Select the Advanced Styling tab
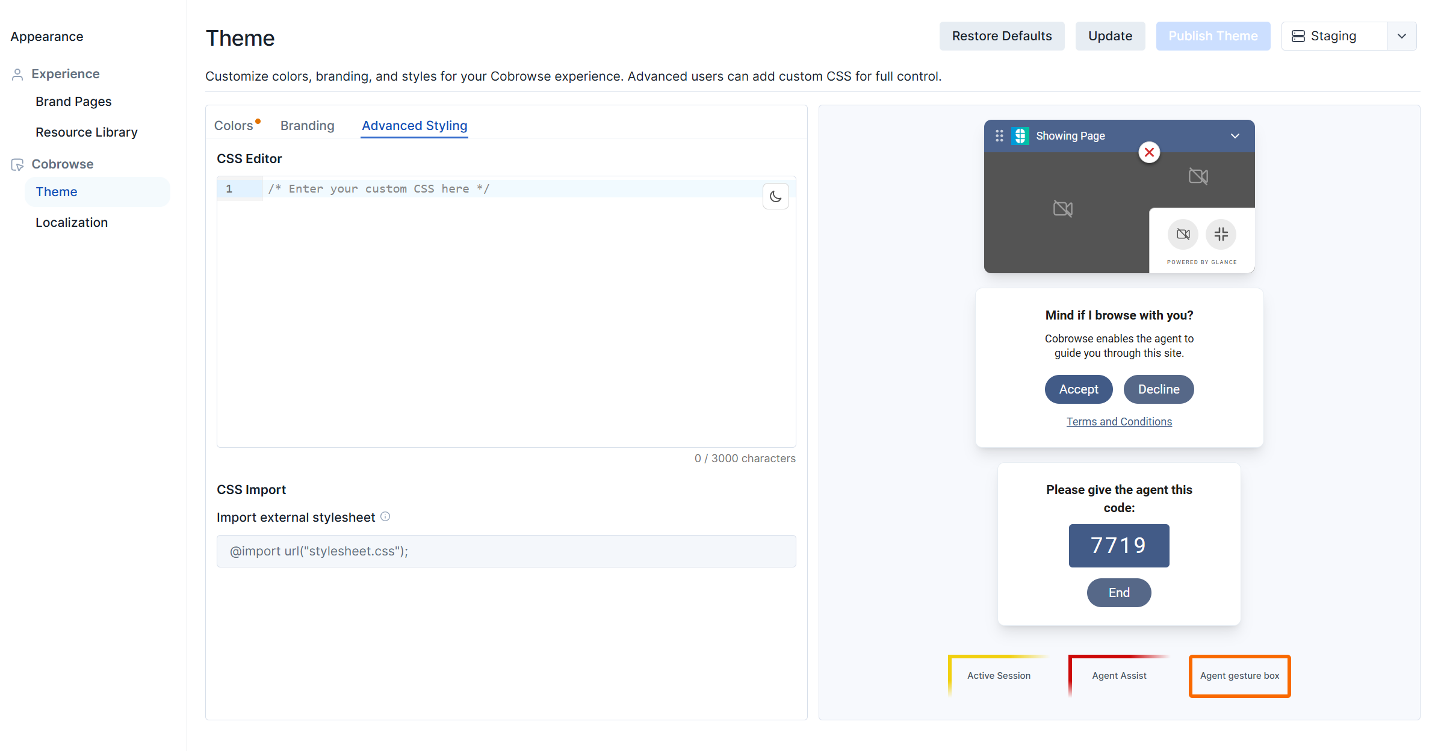Screen dimensions: 1441x751 click(x=415, y=125)
